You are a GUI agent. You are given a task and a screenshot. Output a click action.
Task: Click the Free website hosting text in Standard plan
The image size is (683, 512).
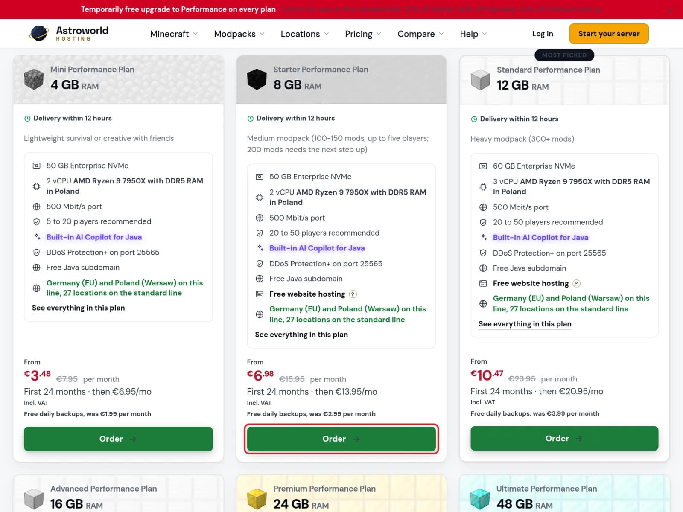click(531, 283)
